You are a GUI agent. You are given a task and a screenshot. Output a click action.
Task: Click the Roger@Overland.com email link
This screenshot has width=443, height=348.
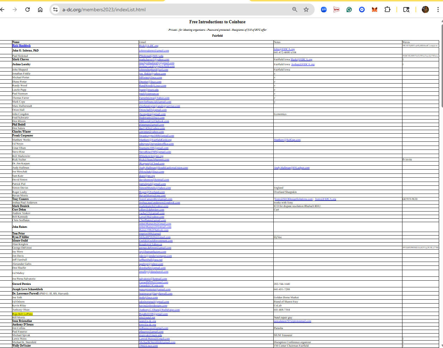pyautogui.click(x=152, y=192)
